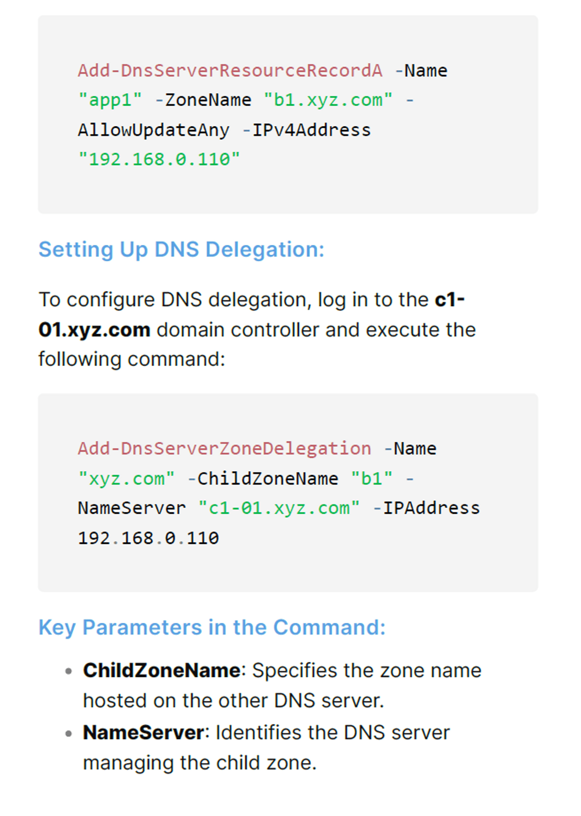Click the IPAddress parameter in second code block
581x816 pixels.
point(431,508)
